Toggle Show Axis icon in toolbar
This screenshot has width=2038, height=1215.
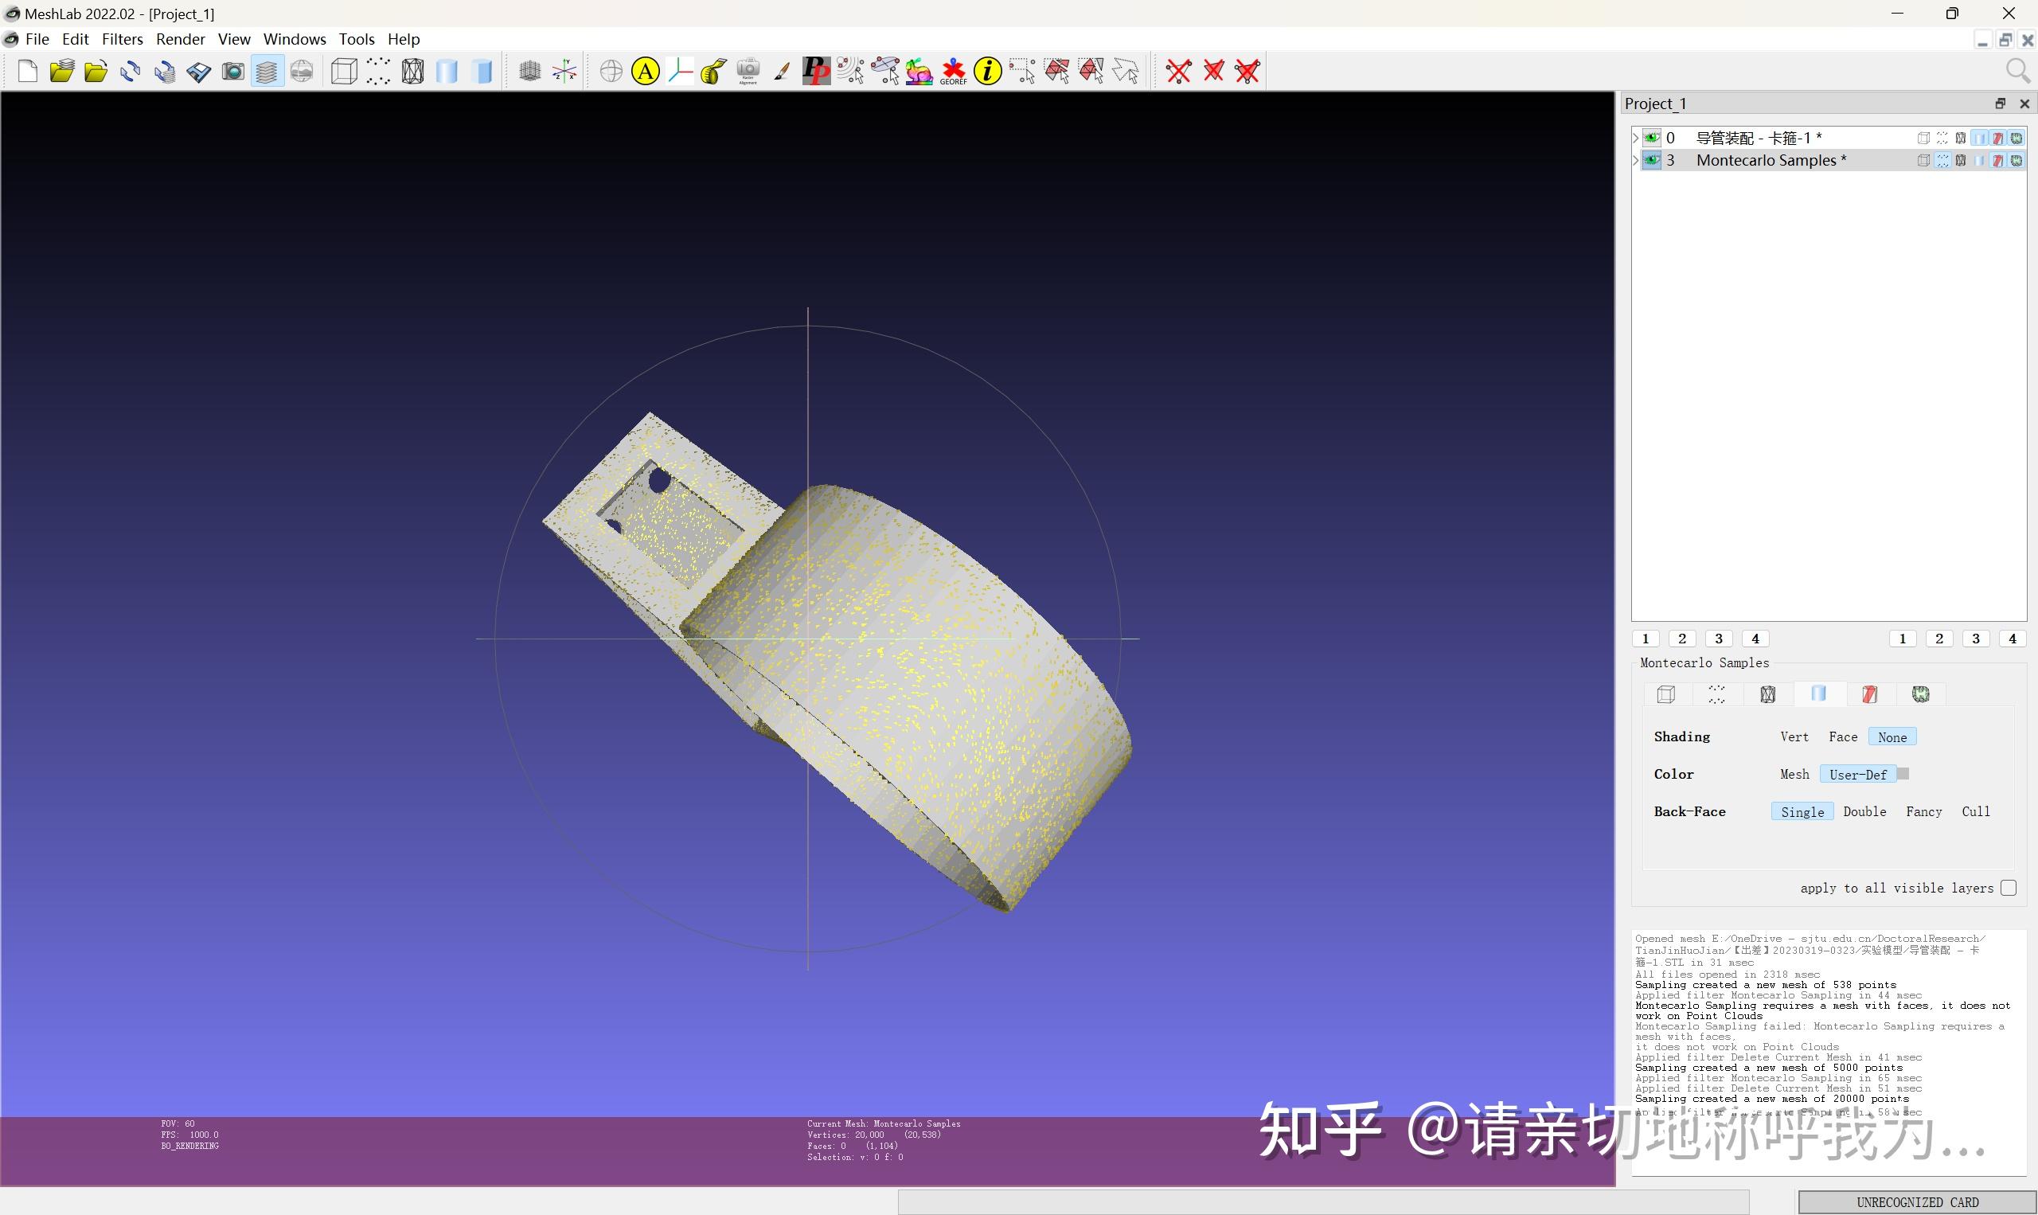pos(564,71)
